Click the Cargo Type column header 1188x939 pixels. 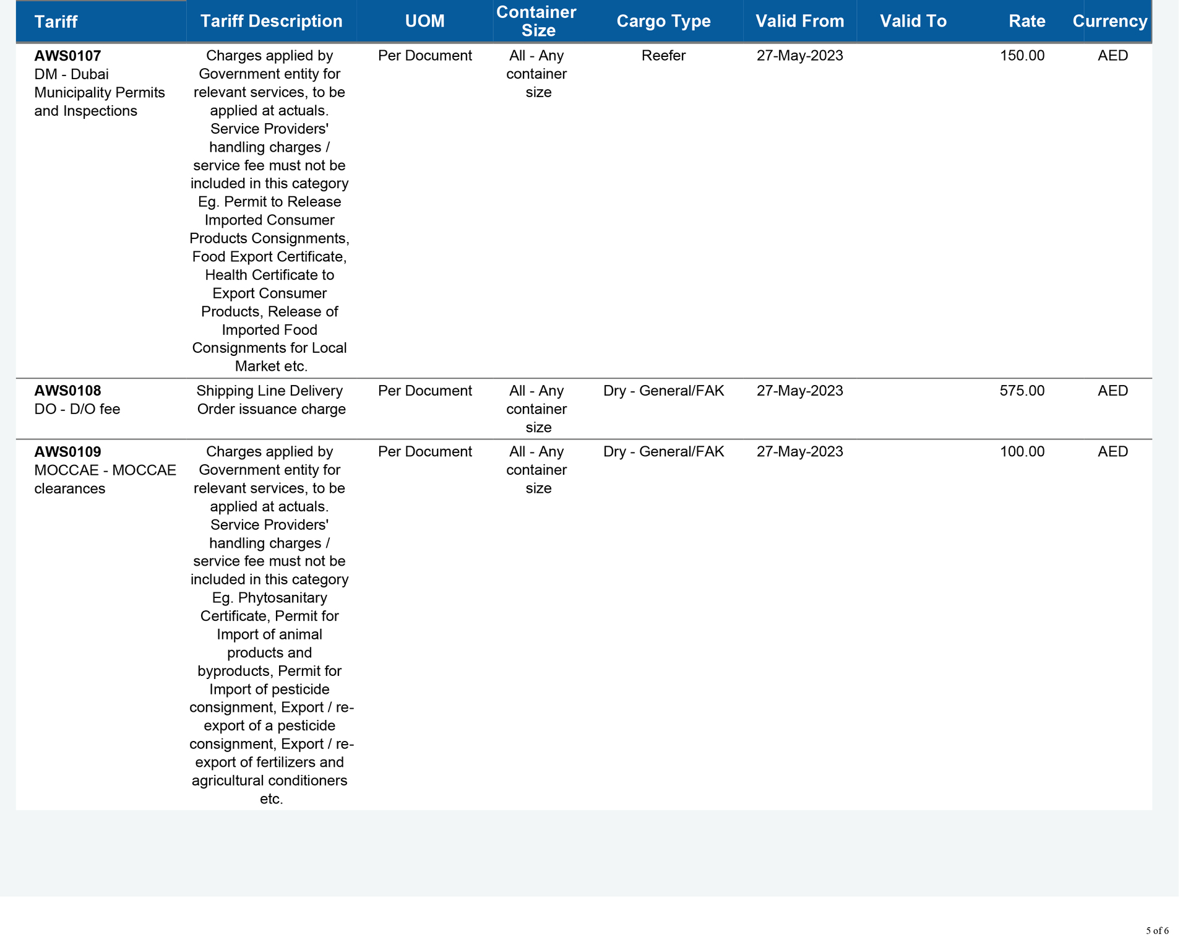click(x=663, y=21)
